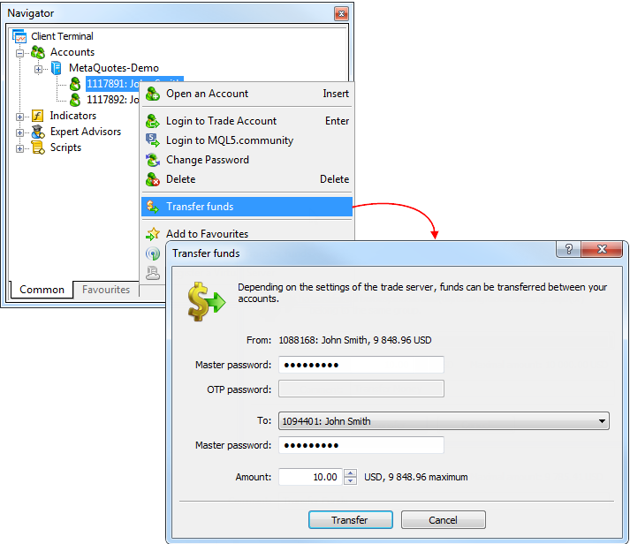Choose Open an Account from context menu
This screenshot has height=544, width=630.
tap(247, 94)
